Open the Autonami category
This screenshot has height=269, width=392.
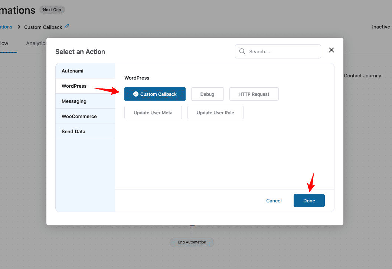pyautogui.click(x=73, y=70)
